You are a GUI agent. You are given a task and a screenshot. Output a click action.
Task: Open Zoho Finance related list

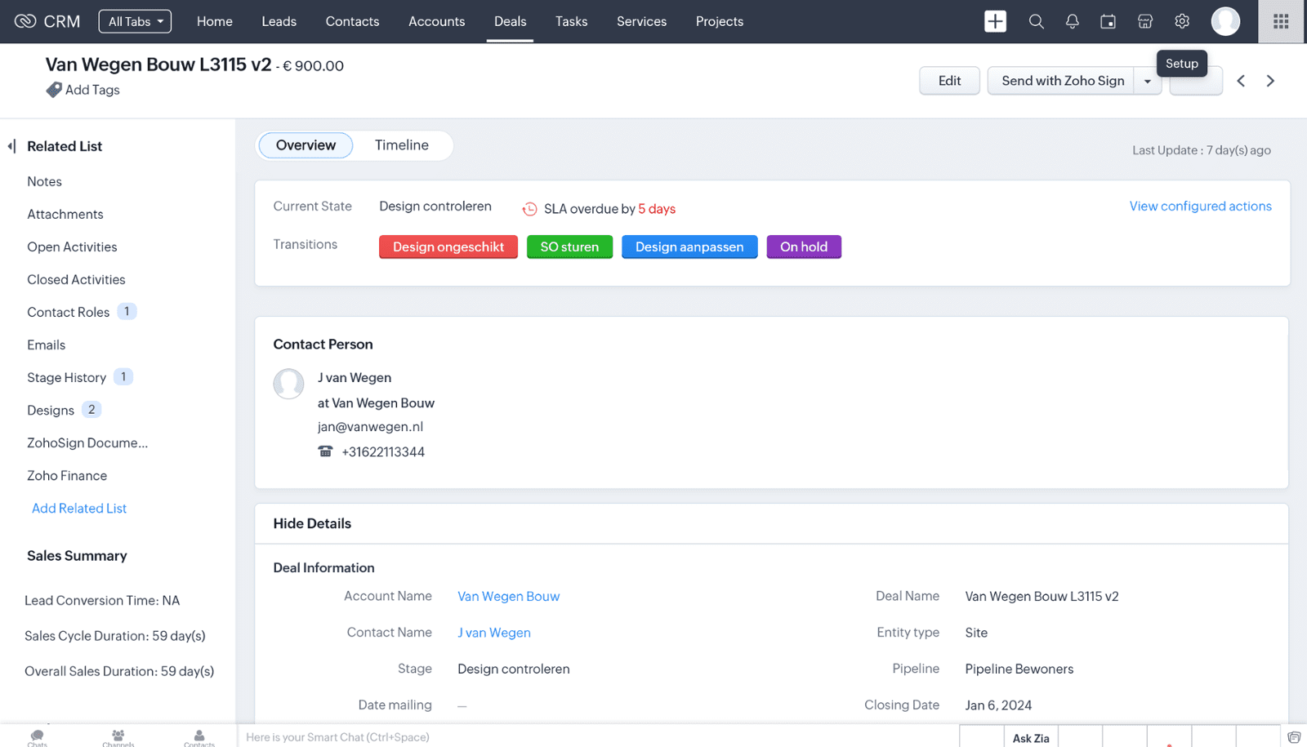pos(67,475)
